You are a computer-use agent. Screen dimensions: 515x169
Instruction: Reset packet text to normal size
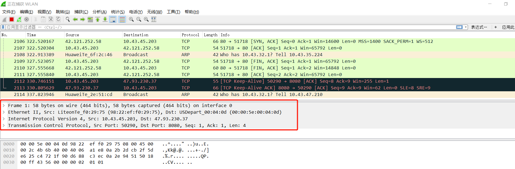146,19
